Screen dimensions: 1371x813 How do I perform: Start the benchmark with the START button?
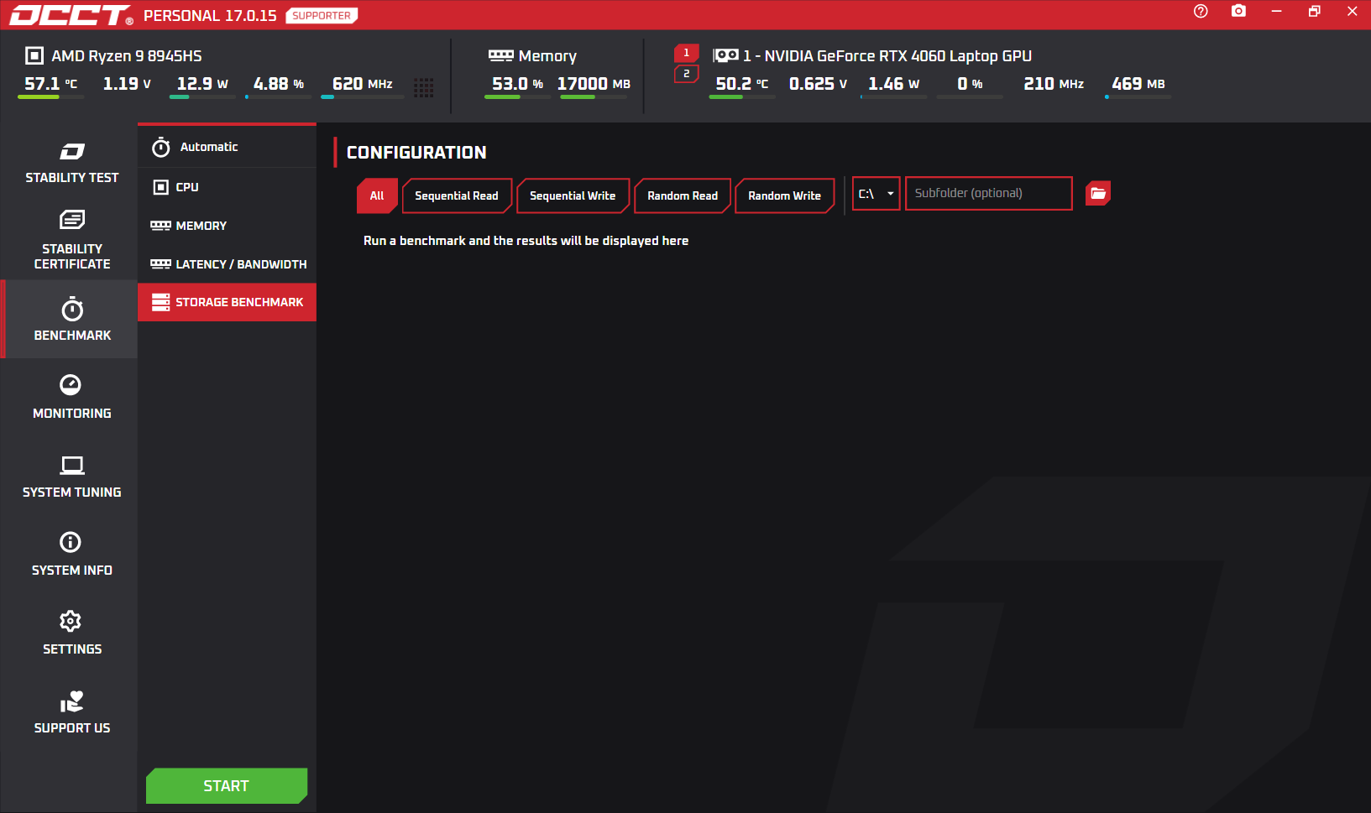[x=227, y=786]
